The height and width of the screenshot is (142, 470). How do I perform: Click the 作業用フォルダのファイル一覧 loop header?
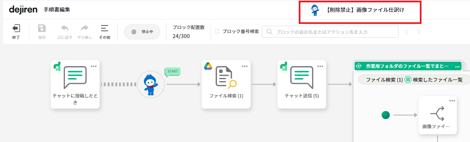click(x=408, y=66)
